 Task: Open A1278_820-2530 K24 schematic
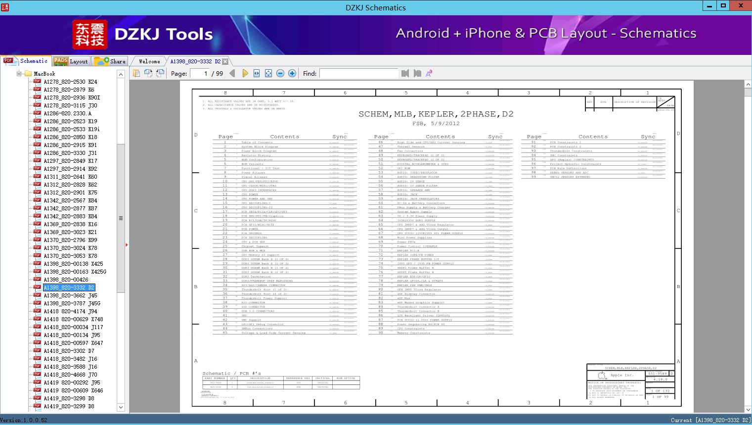(x=70, y=82)
